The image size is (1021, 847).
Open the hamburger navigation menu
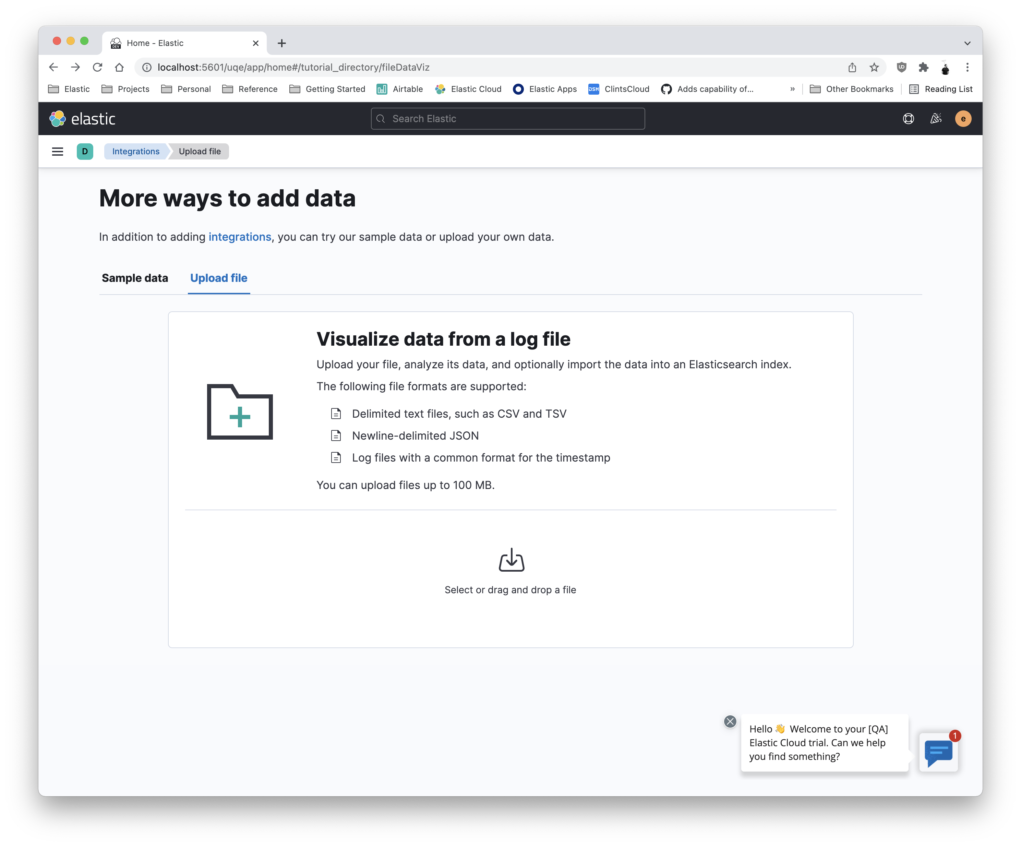coord(57,151)
